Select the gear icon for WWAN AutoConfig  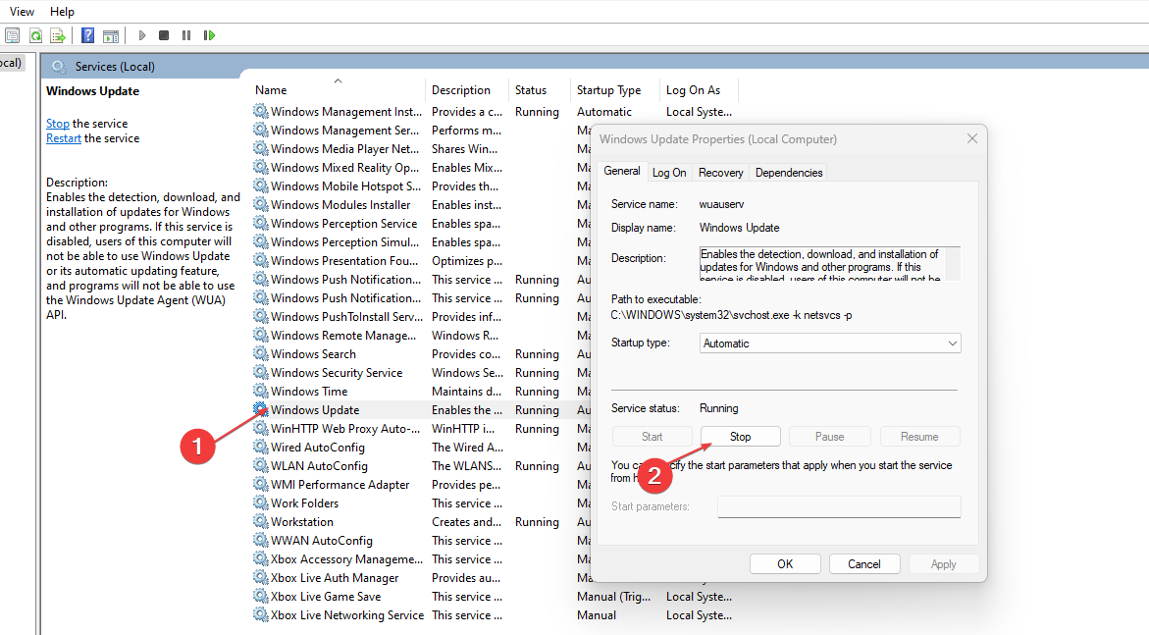[x=261, y=541]
